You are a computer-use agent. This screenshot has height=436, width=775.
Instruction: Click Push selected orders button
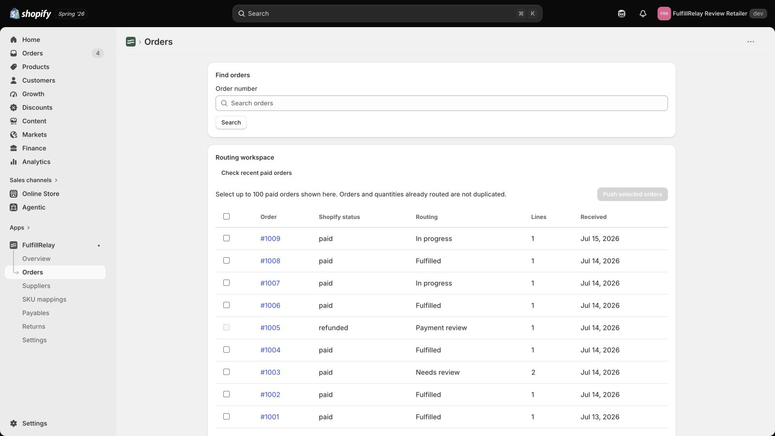632,194
